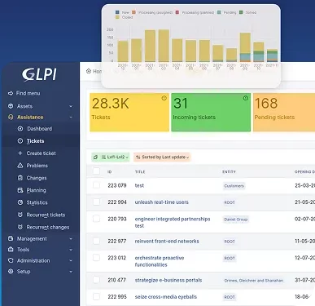The image size is (315, 306).
Task: Check the box for ticket 223 079
Action: [x=96, y=185]
